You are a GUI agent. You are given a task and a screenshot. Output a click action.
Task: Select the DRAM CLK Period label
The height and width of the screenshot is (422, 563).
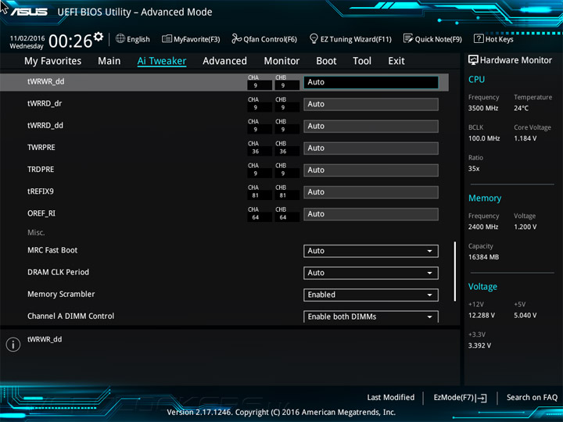pyautogui.click(x=58, y=272)
